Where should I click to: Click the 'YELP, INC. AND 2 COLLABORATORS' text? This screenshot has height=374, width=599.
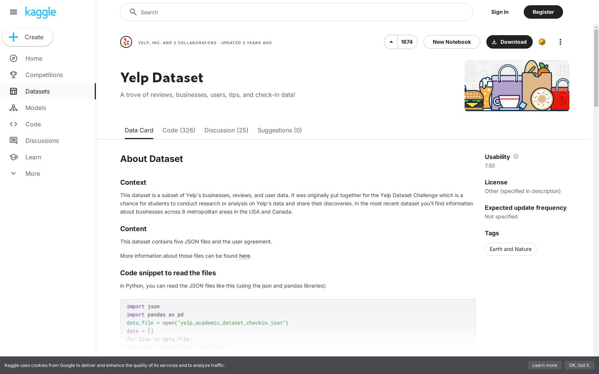(177, 43)
